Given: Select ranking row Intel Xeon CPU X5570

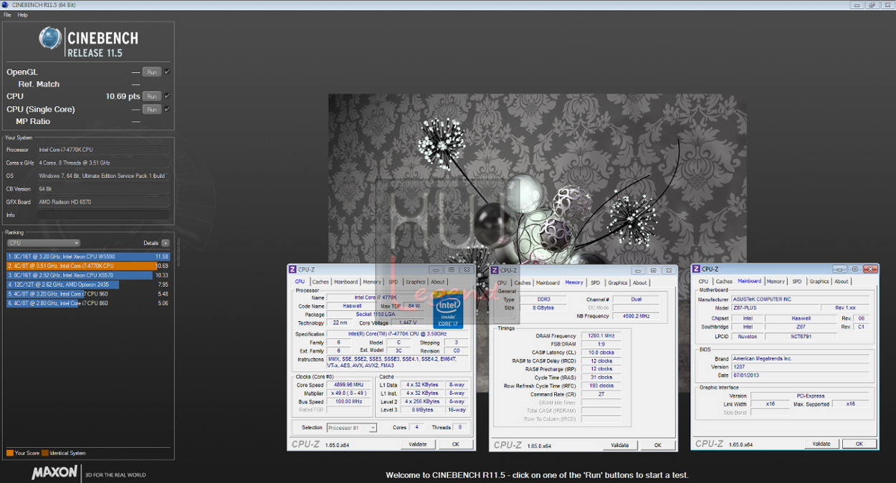Looking at the screenshot, I should click(88, 275).
